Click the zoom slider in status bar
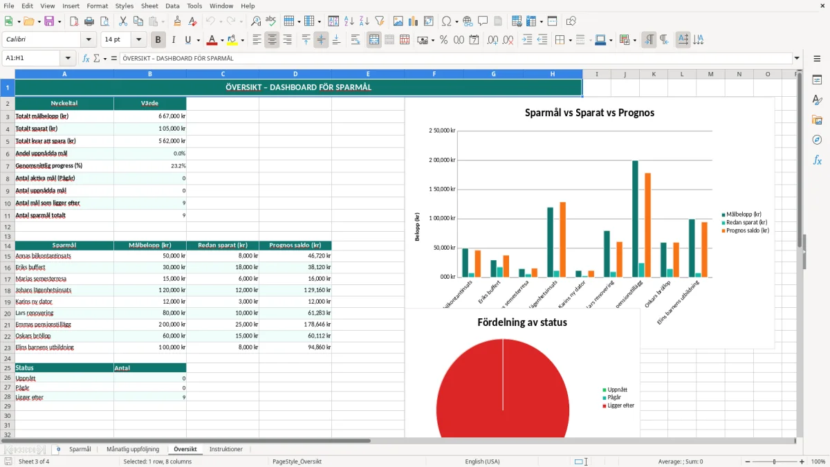This screenshot has height=467, width=830. click(x=775, y=461)
